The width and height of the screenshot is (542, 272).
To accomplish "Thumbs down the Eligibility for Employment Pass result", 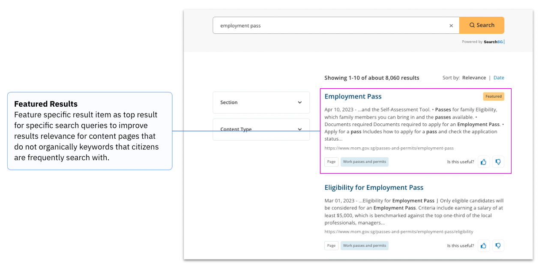I will (498, 245).
